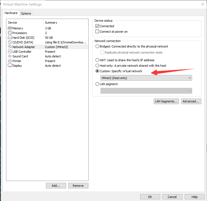This screenshot has height=201, width=207.
Task: Confirm settings with OK
Action: click(150, 197)
